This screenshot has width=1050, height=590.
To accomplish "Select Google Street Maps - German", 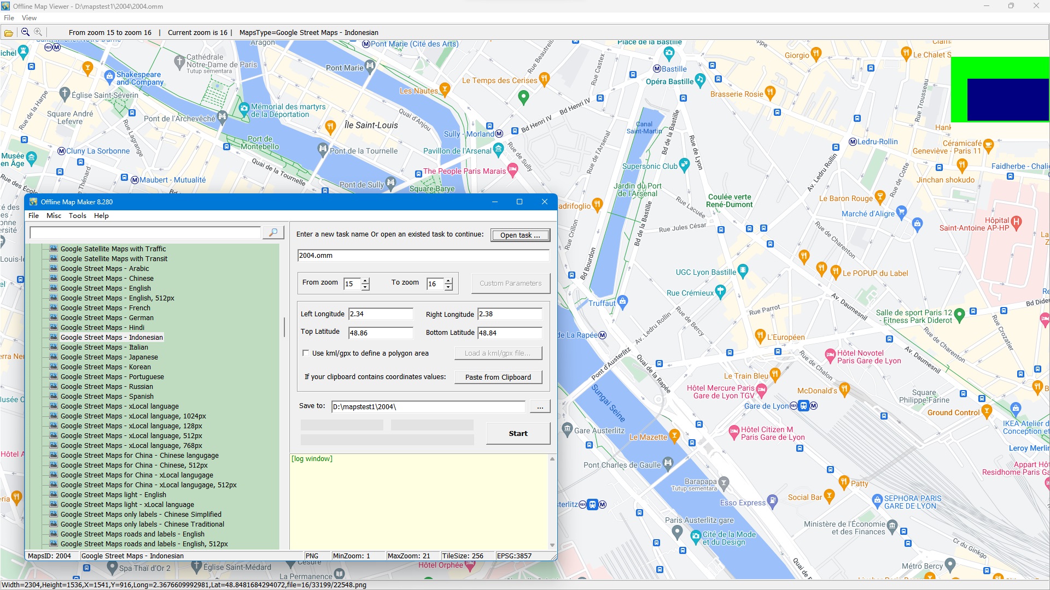I will pyautogui.click(x=107, y=317).
